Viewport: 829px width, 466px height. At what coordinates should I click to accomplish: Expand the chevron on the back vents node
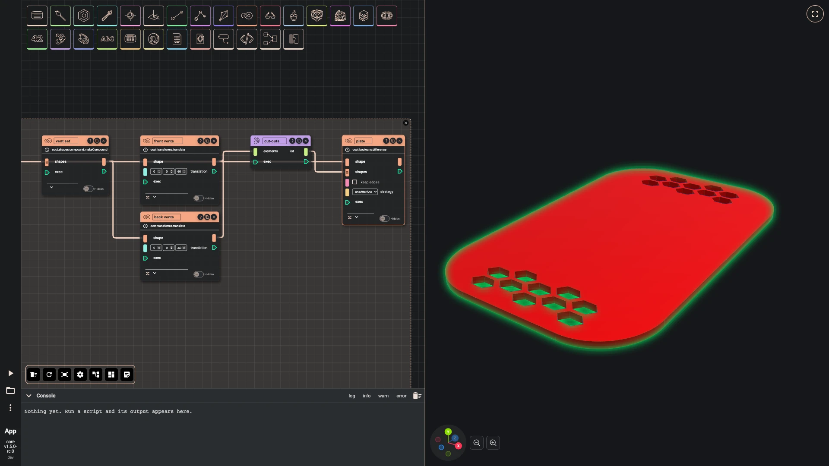tap(155, 273)
